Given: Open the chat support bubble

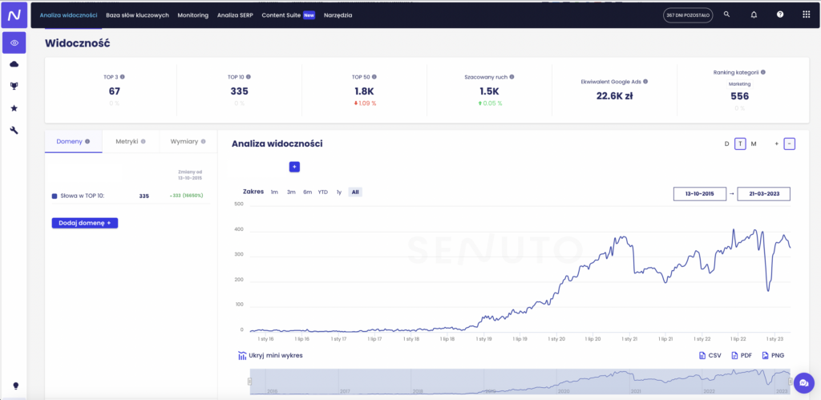Looking at the screenshot, I should click(x=803, y=382).
